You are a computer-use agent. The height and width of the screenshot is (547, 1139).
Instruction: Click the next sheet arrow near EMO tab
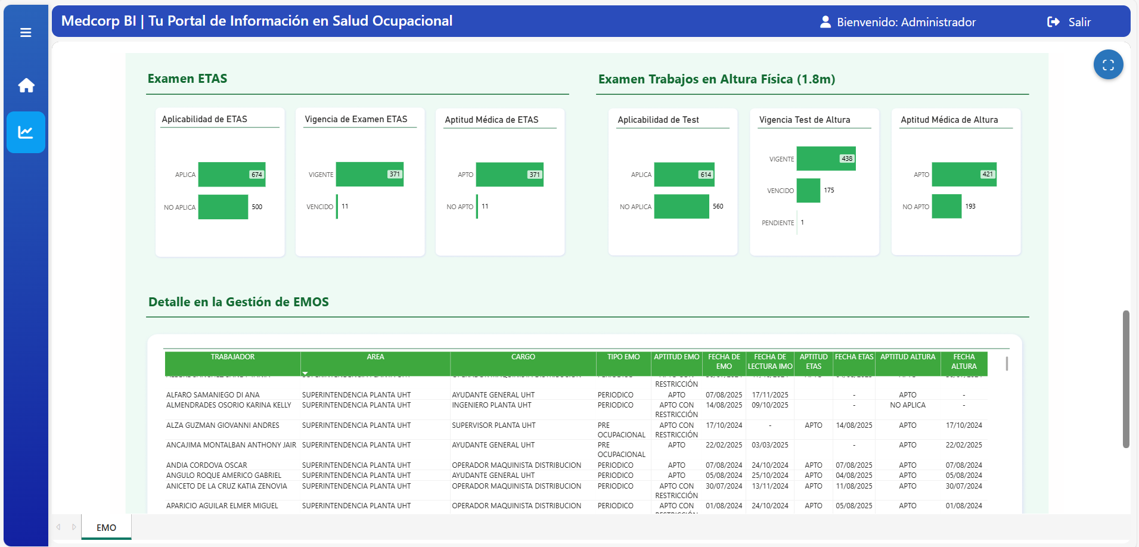click(x=74, y=527)
